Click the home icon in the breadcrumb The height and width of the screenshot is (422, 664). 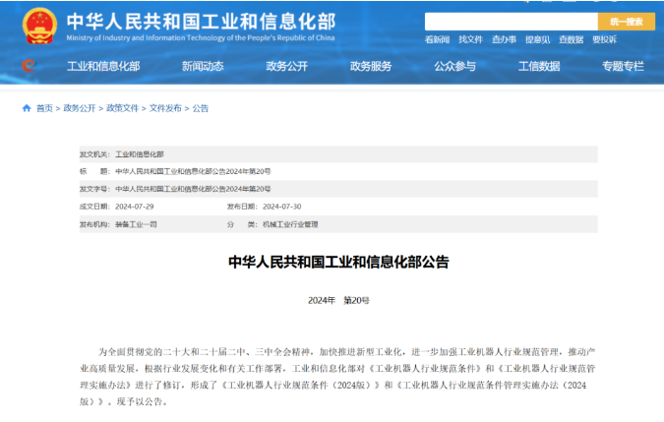click(27, 108)
